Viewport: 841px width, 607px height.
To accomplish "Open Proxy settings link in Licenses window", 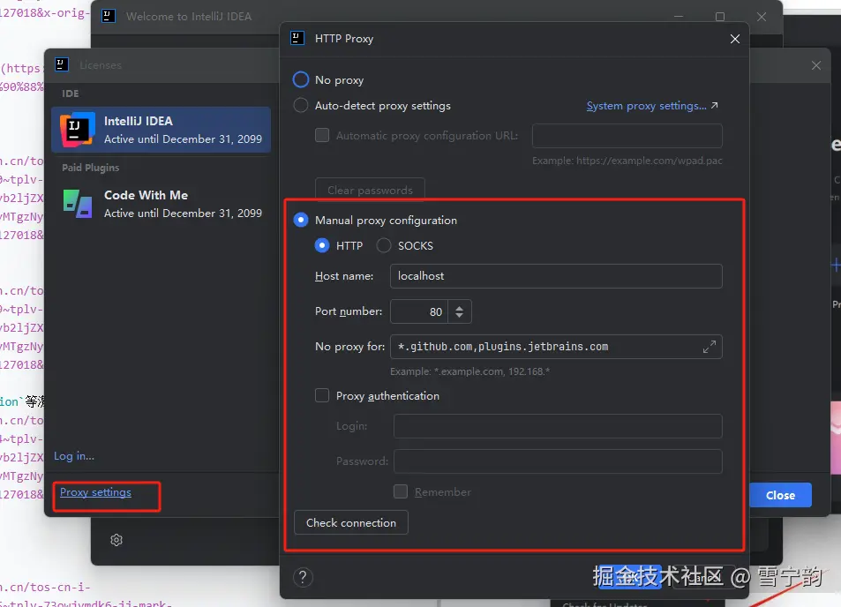I will point(95,492).
